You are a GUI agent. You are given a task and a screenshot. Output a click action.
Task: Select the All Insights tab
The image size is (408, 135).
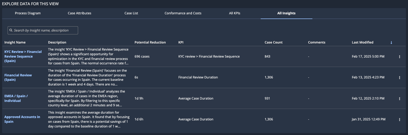pos(286,13)
